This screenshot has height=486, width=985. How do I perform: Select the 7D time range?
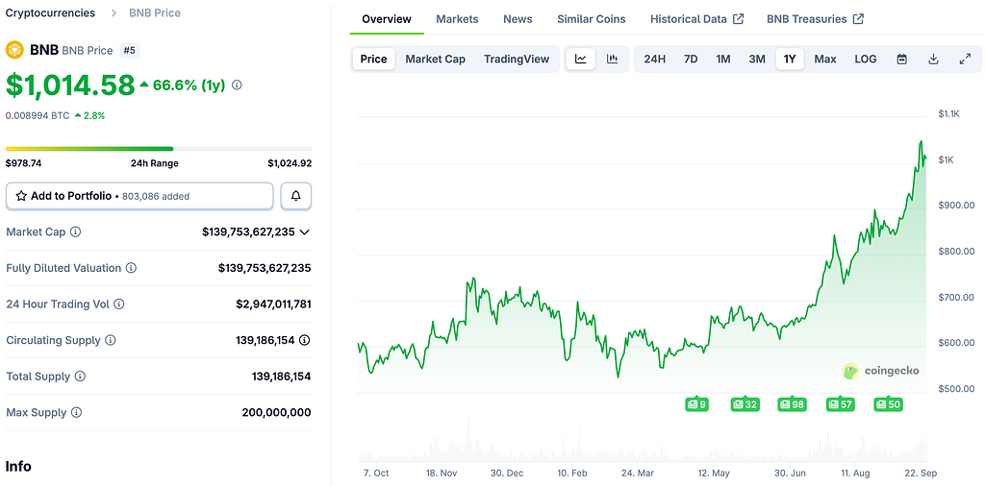tap(691, 59)
